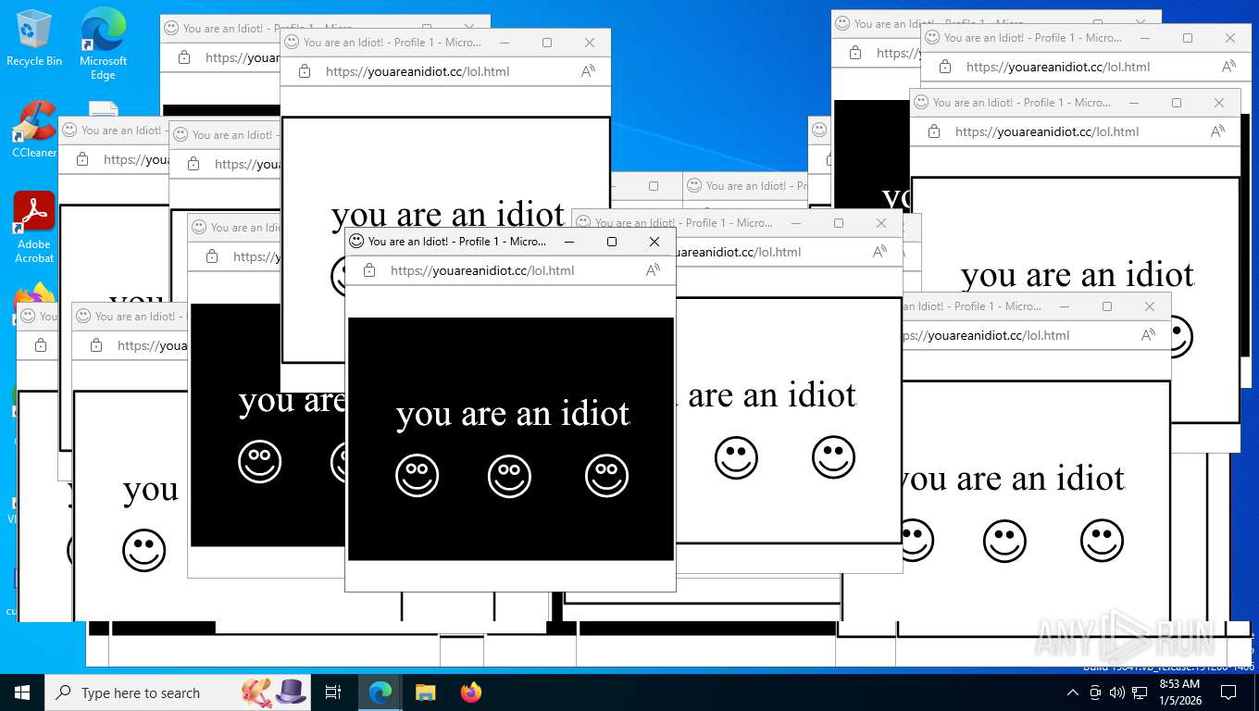Select address bar URL in the highest right-side window
Viewport: 1259px width, 711px height.
[x=1058, y=67]
